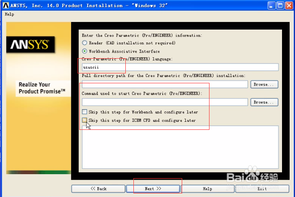Open the Help menu in menu bar

(x=9, y=14)
